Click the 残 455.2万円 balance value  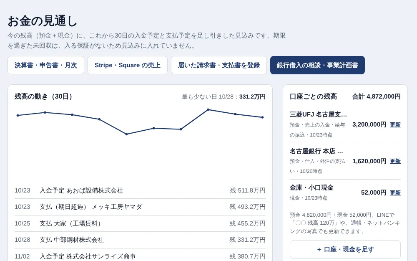248,223
